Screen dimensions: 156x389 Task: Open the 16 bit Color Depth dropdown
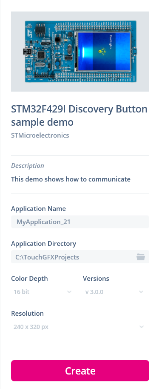tap(43, 292)
